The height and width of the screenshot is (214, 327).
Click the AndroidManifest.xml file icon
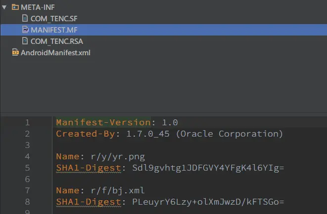click(15, 52)
